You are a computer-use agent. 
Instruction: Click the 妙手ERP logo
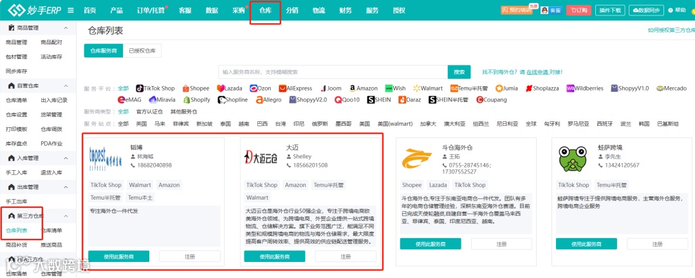33,10
